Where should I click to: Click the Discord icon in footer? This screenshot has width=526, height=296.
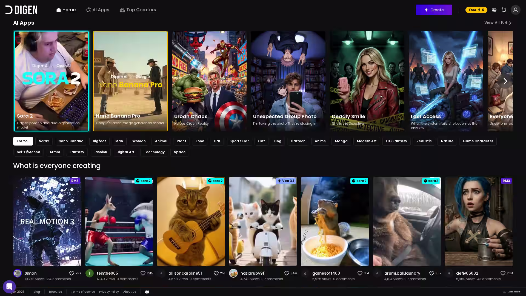click(x=147, y=292)
